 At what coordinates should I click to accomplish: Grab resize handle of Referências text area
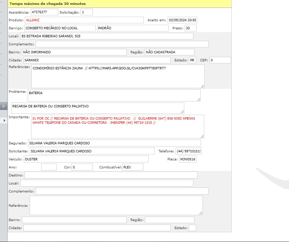[202, 86]
